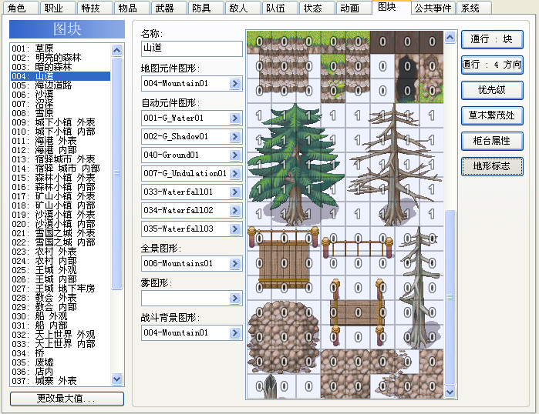Select 025: 王城 外观 entry
The image size is (539, 414).
pos(60,270)
